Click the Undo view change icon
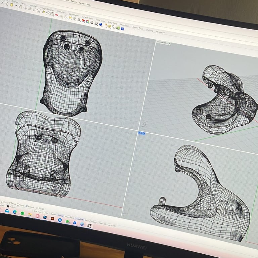 tap(48, 13)
